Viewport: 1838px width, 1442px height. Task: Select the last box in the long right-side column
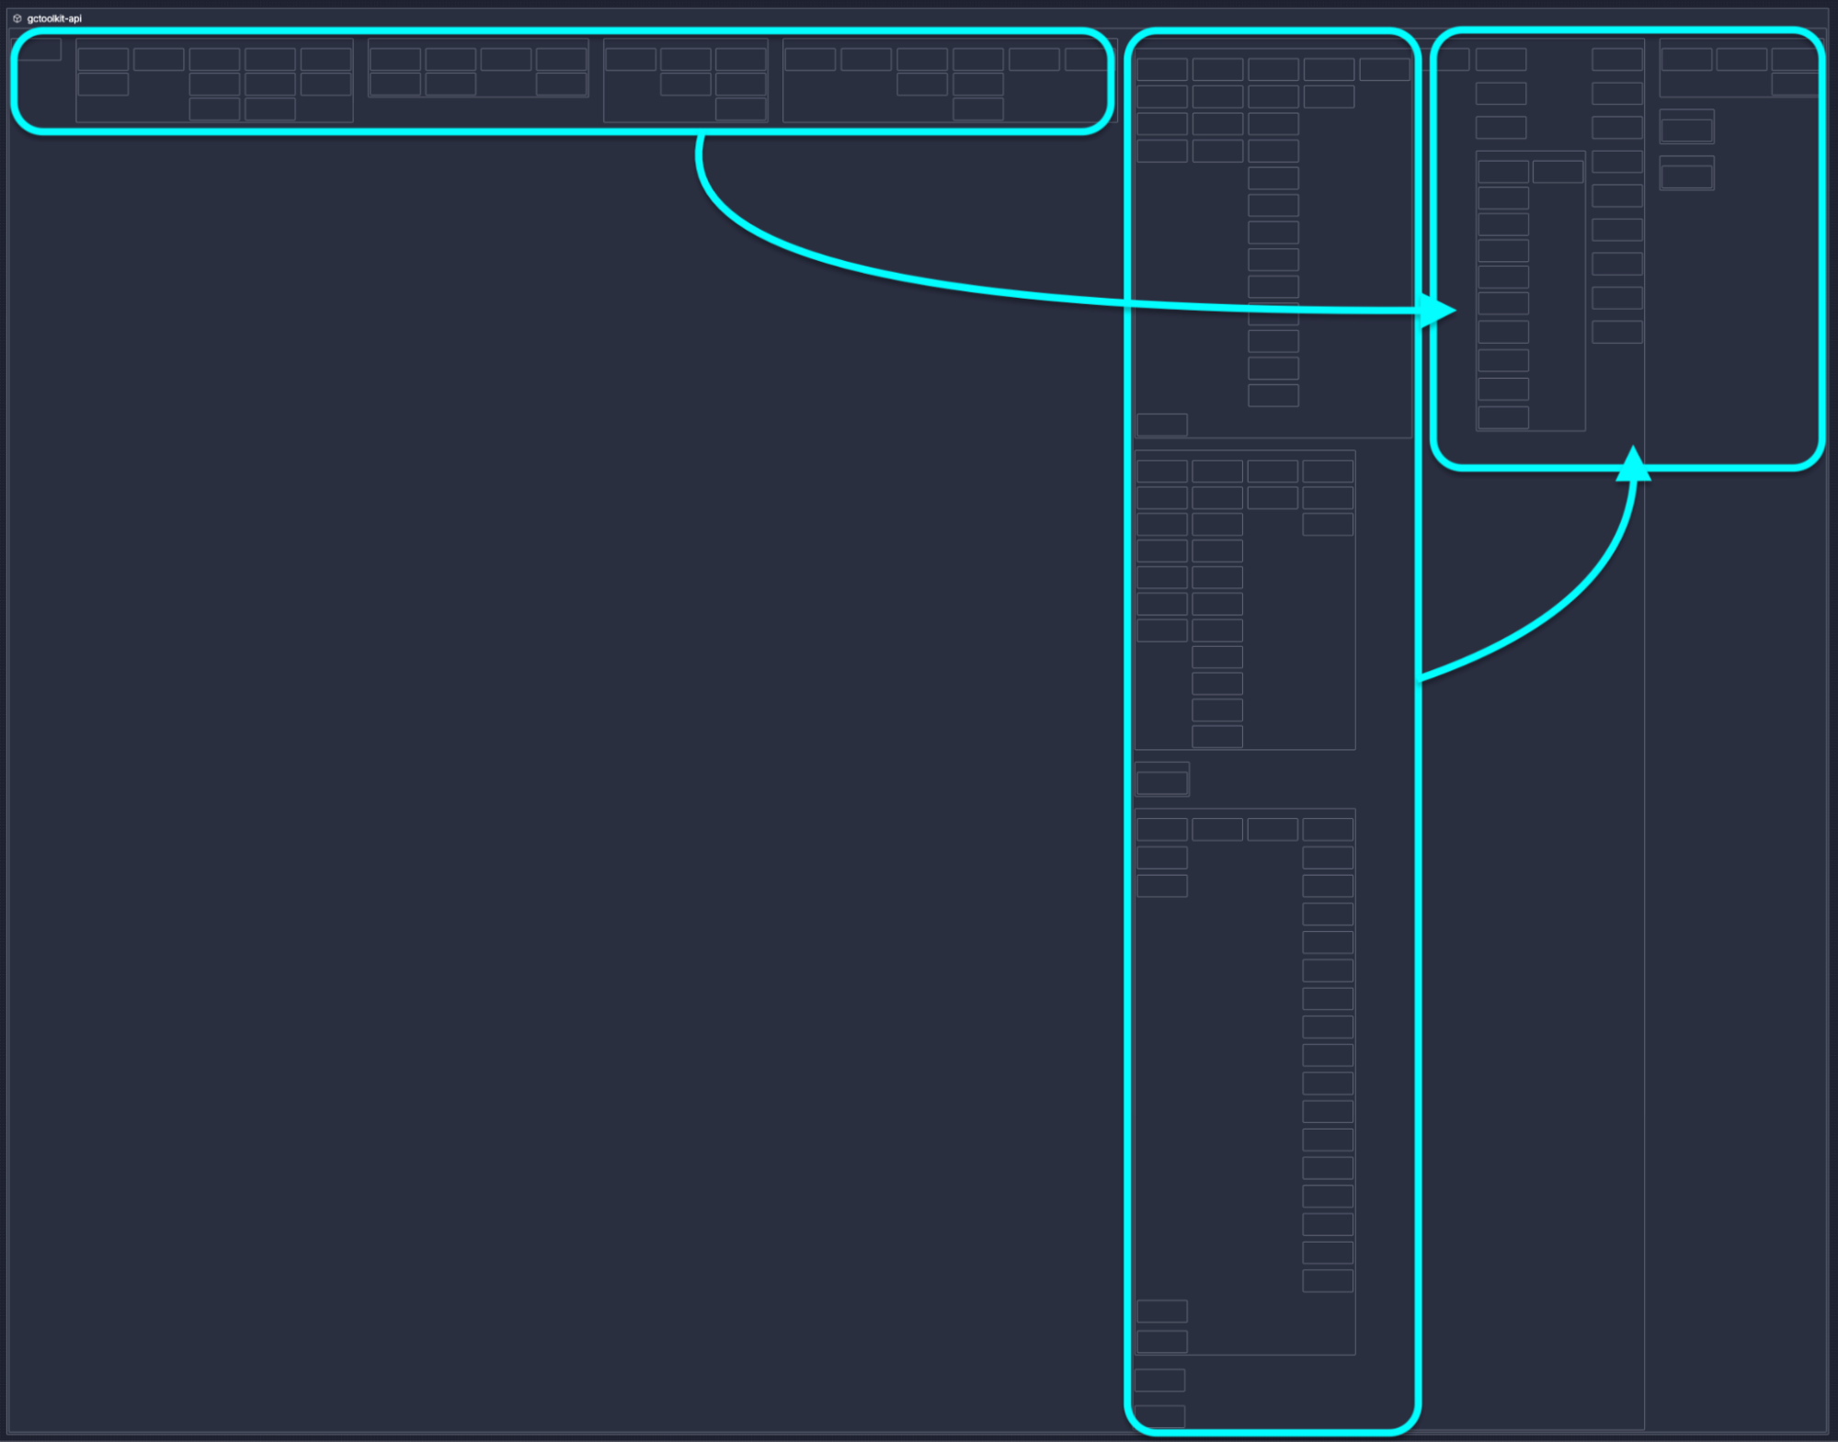coord(1617,332)
